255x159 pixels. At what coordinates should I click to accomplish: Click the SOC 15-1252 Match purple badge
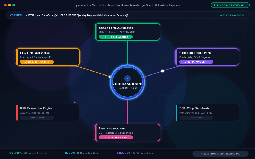tap(196, 62)
